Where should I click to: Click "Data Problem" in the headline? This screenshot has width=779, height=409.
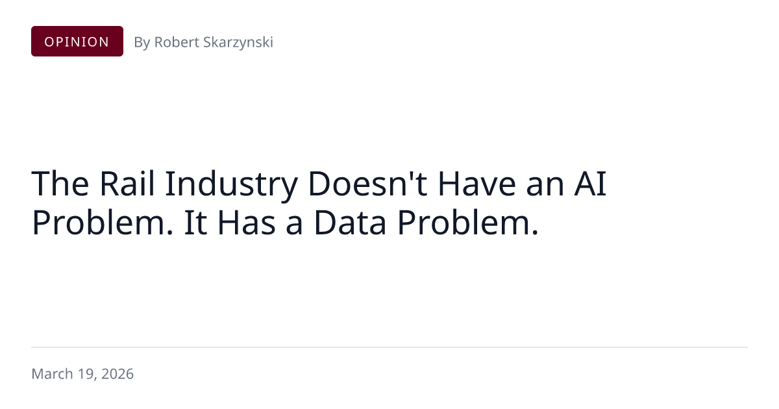[x=427, y=223]
